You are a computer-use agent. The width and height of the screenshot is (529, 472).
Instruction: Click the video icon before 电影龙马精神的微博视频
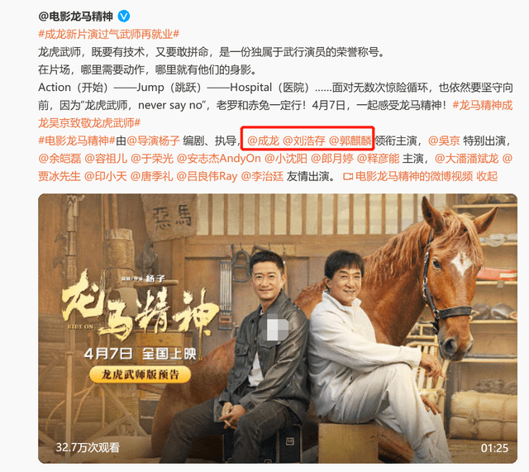click(348, 176)
